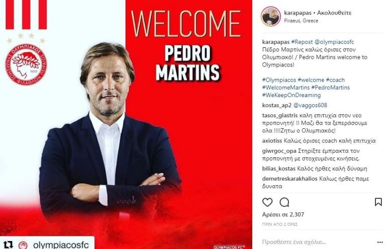This screenshot has height=249, width=386.
Task: Click the karapapas profile avatar
Action: pos(271,17)
